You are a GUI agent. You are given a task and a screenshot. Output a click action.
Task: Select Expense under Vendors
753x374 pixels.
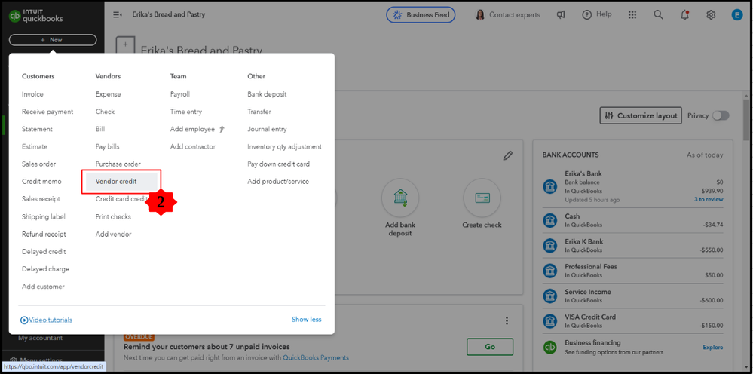(108, 94)
